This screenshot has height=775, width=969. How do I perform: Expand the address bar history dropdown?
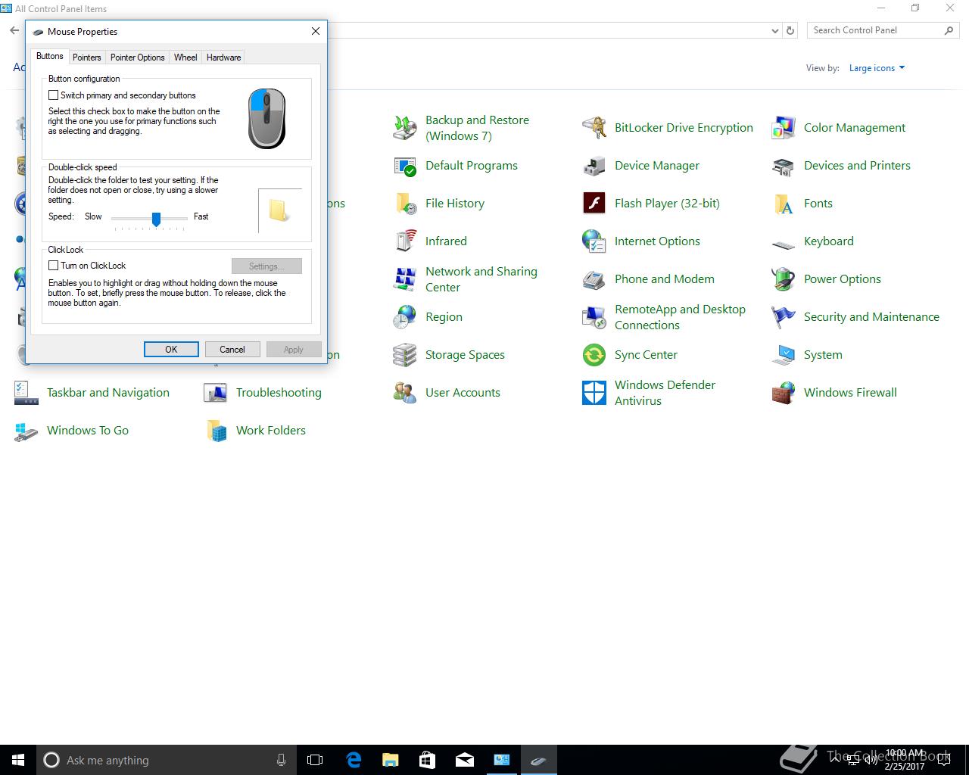tap(774, 31)
